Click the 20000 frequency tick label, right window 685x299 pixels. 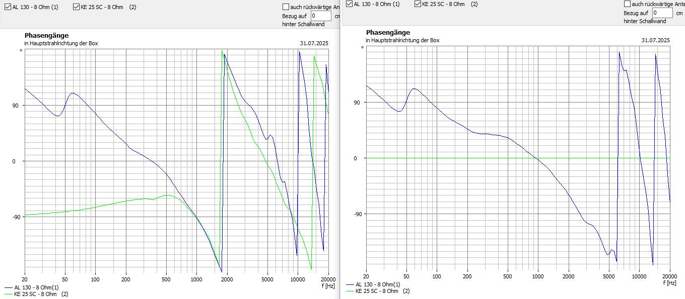669,276
